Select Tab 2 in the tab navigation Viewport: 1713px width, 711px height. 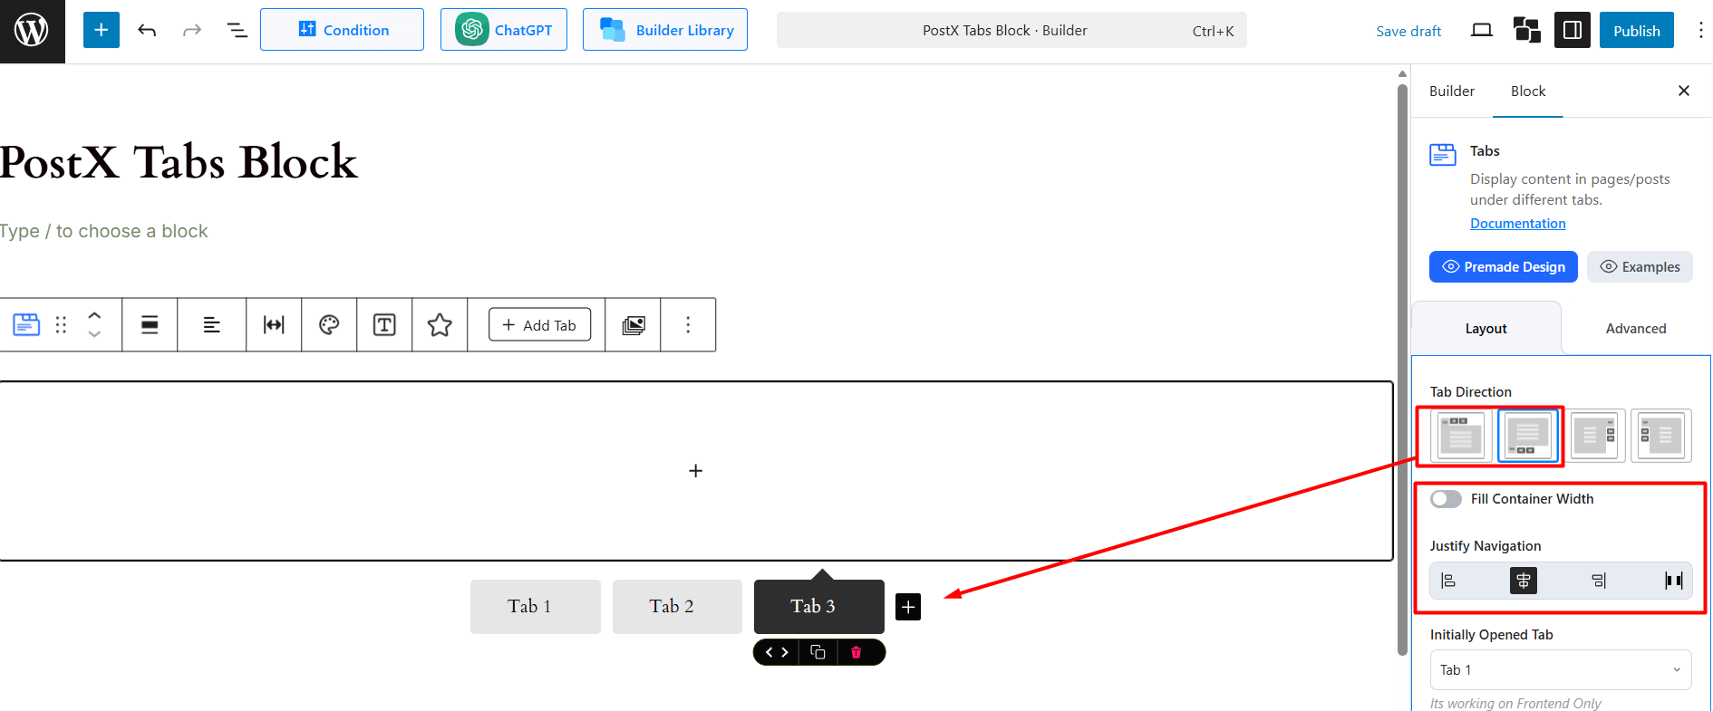677,606
